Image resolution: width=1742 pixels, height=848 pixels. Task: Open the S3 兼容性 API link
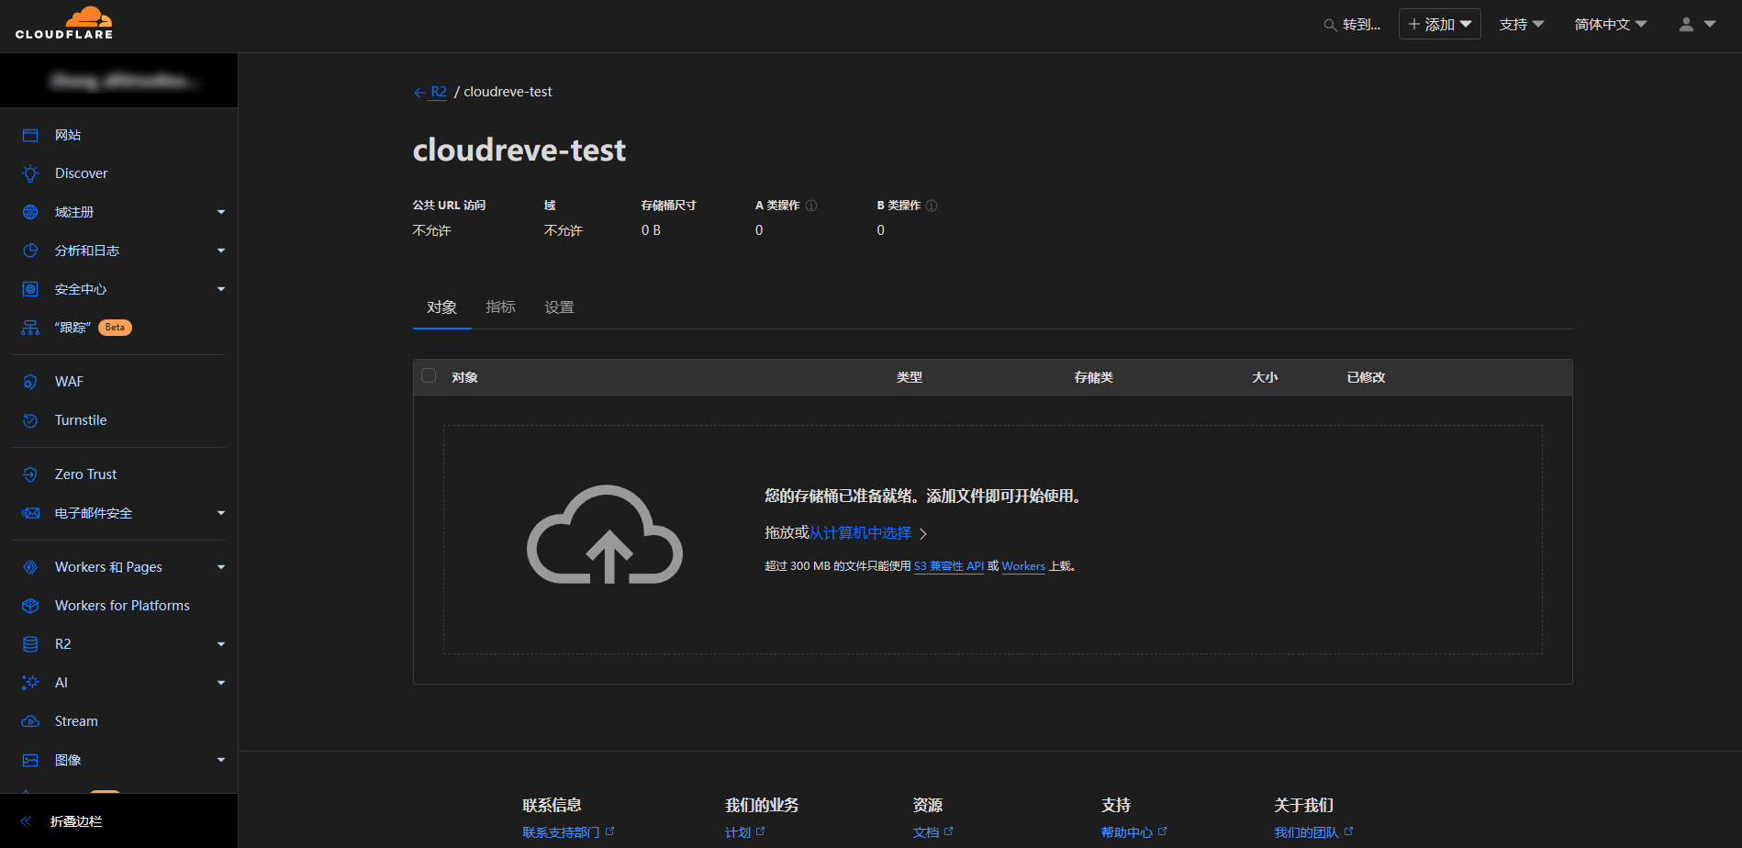click(x=947, y=566)
